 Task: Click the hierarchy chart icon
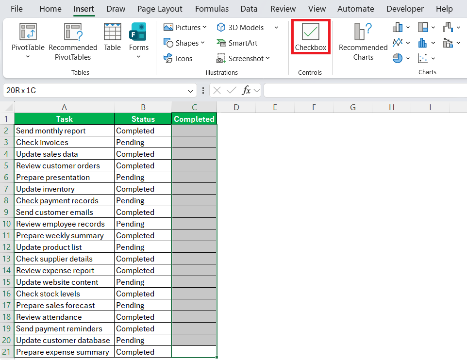tap(423, 27)
